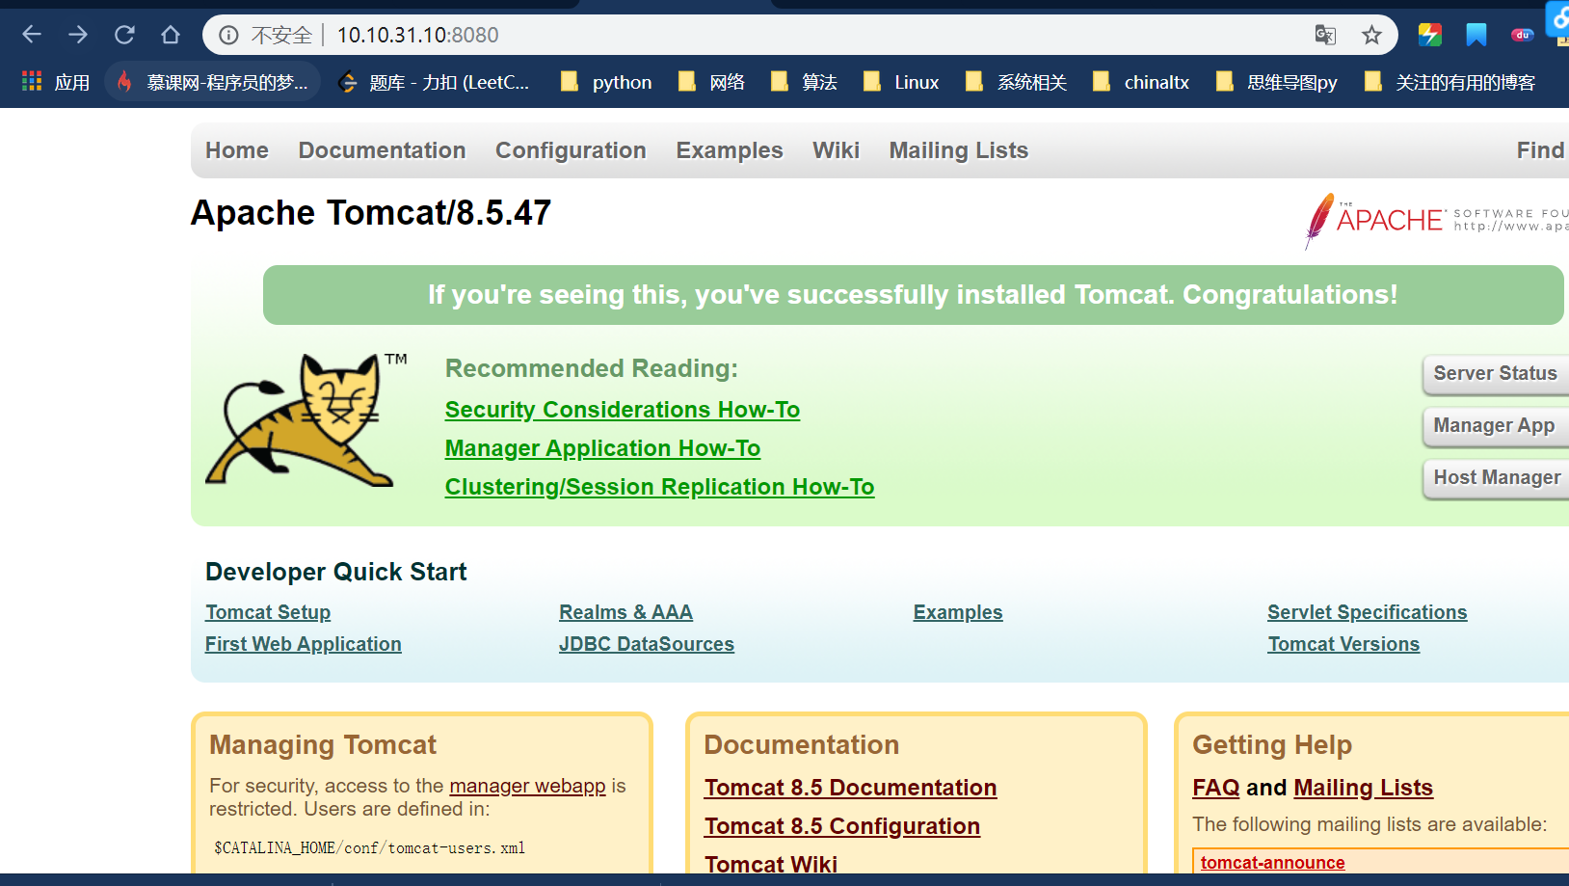The image size is (1569, 886).
Task: Click the $CATALINA_HOME/conf/tomcat-users.xml path text
Action: pyautogui.click(x=370, y=848)
